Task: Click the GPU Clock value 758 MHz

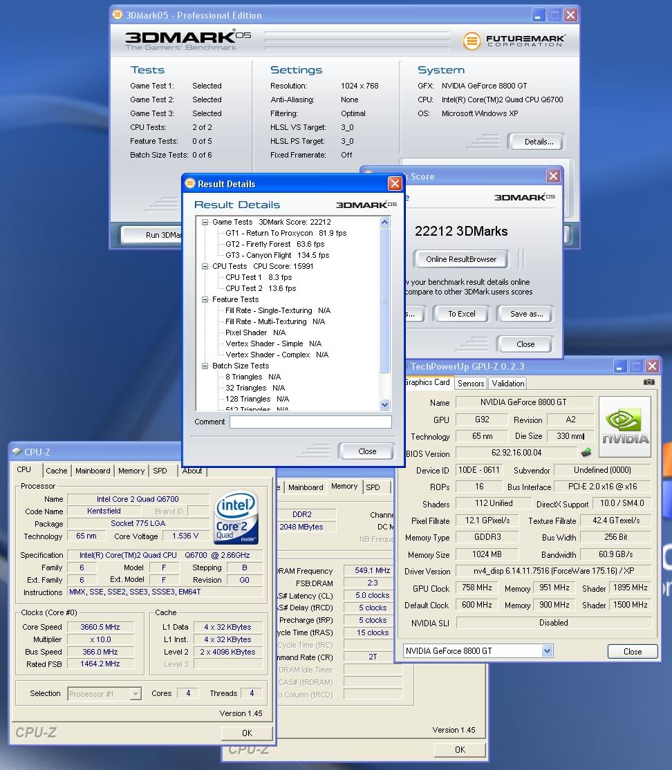Action: tap(476, 588)
